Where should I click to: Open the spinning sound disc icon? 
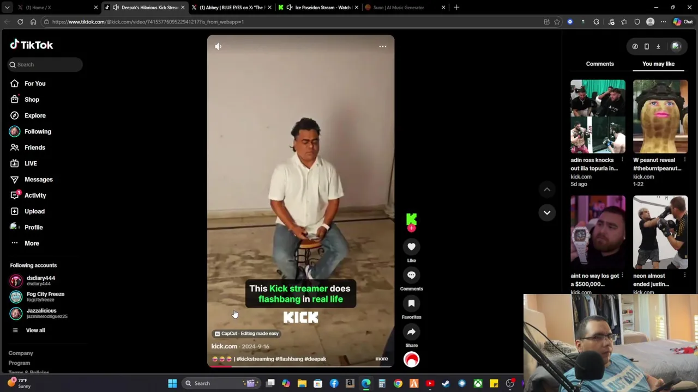411,359
